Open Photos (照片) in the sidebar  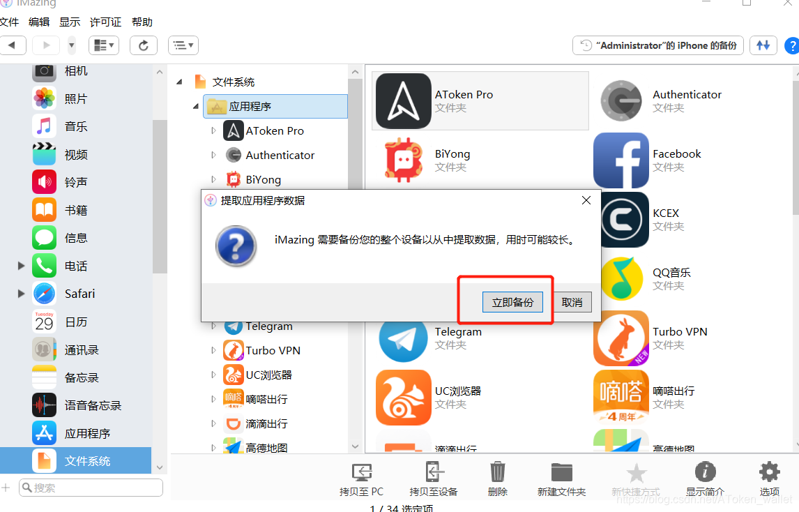tap(77, 98)
